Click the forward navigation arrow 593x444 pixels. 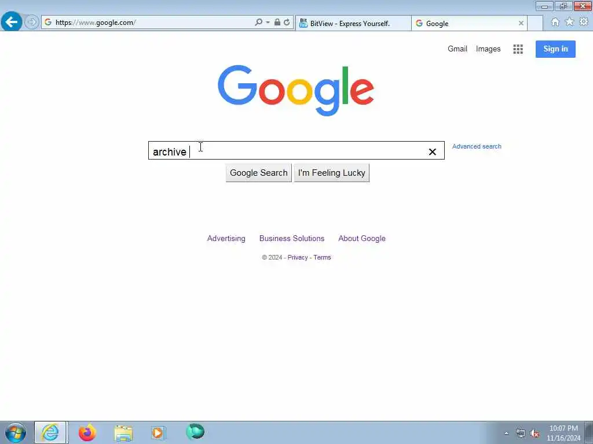click(x=32, y=22)
